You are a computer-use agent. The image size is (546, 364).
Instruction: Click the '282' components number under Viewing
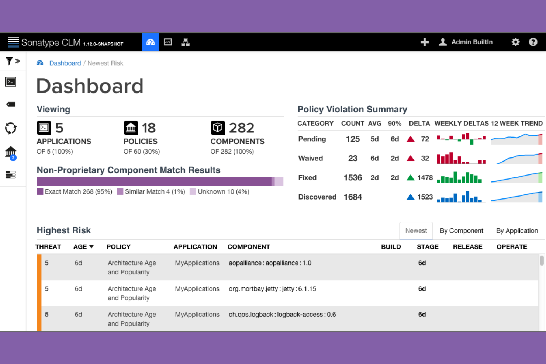[242, 128]
